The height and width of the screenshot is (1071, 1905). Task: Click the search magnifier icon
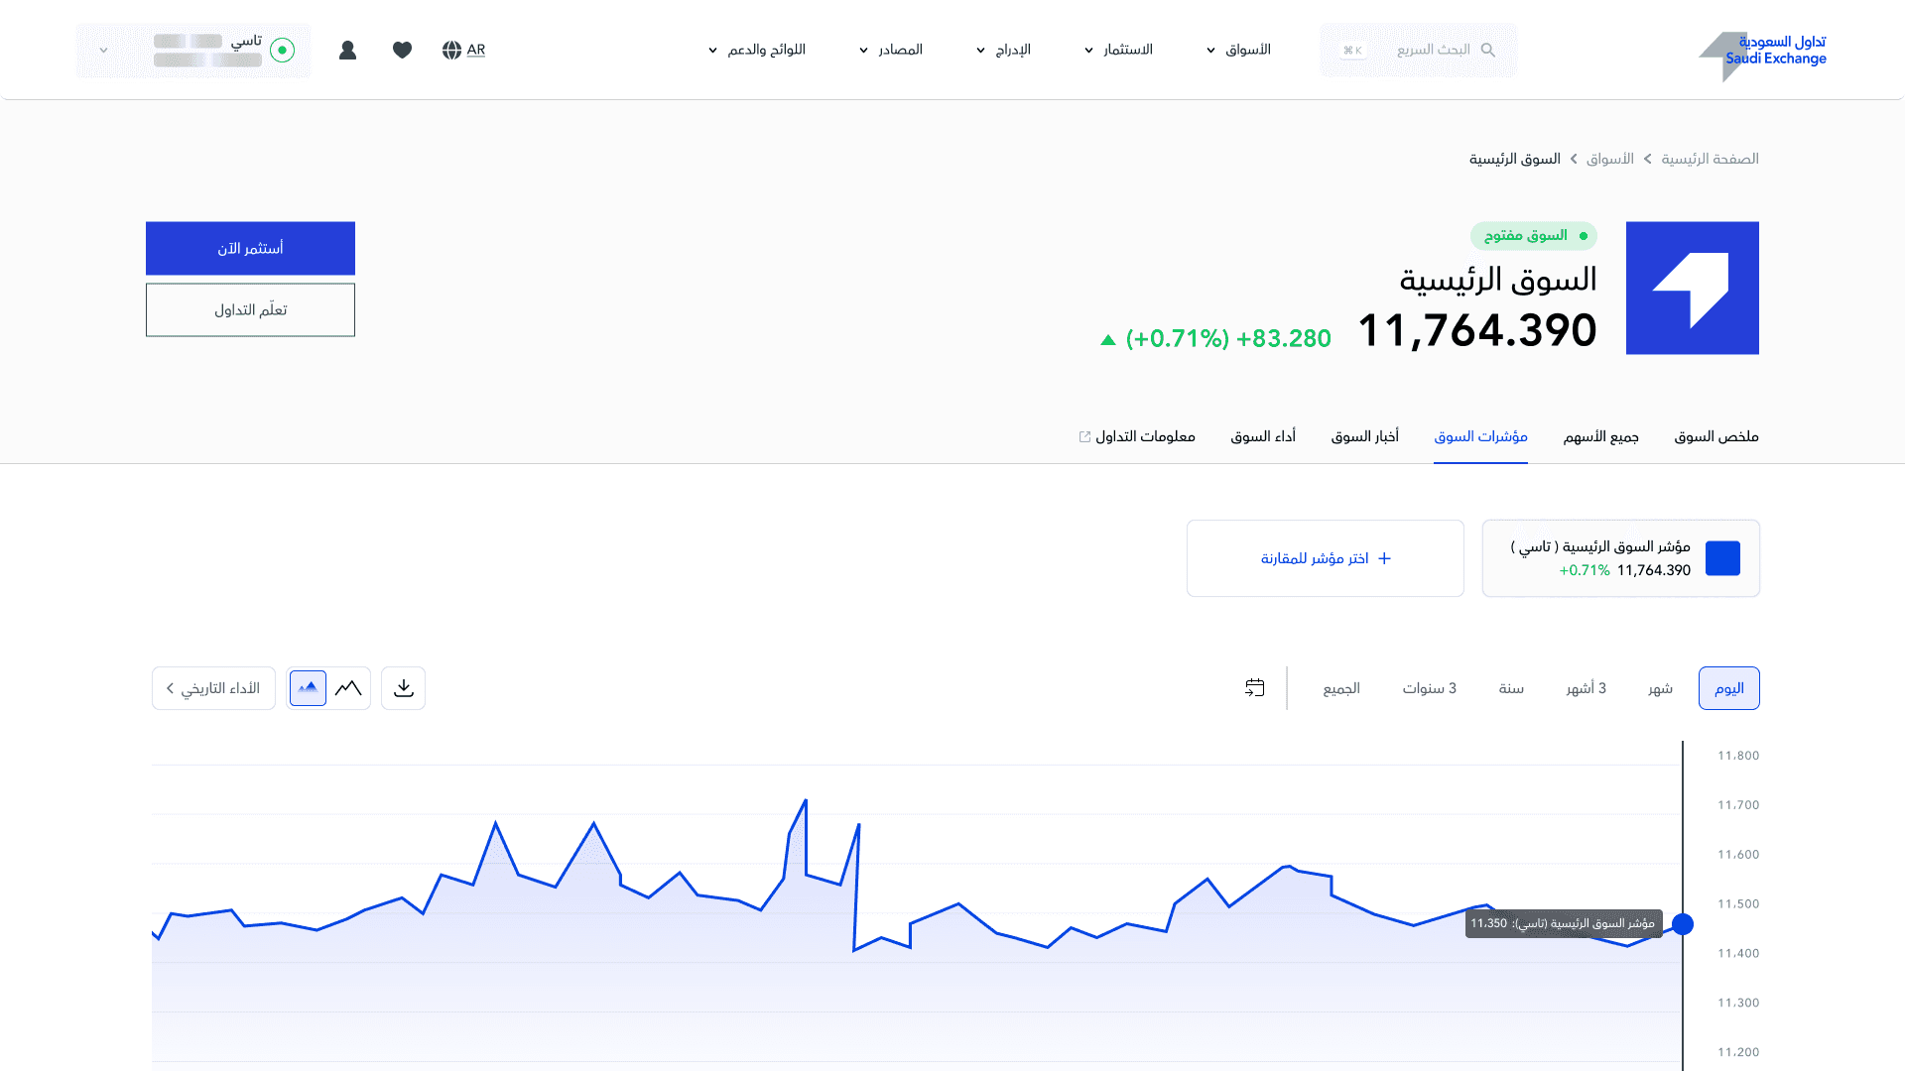tap(1487, 50)
